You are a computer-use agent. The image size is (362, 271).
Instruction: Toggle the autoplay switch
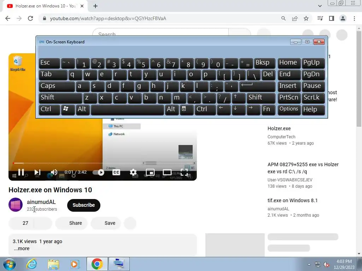(x=98, y=172)
